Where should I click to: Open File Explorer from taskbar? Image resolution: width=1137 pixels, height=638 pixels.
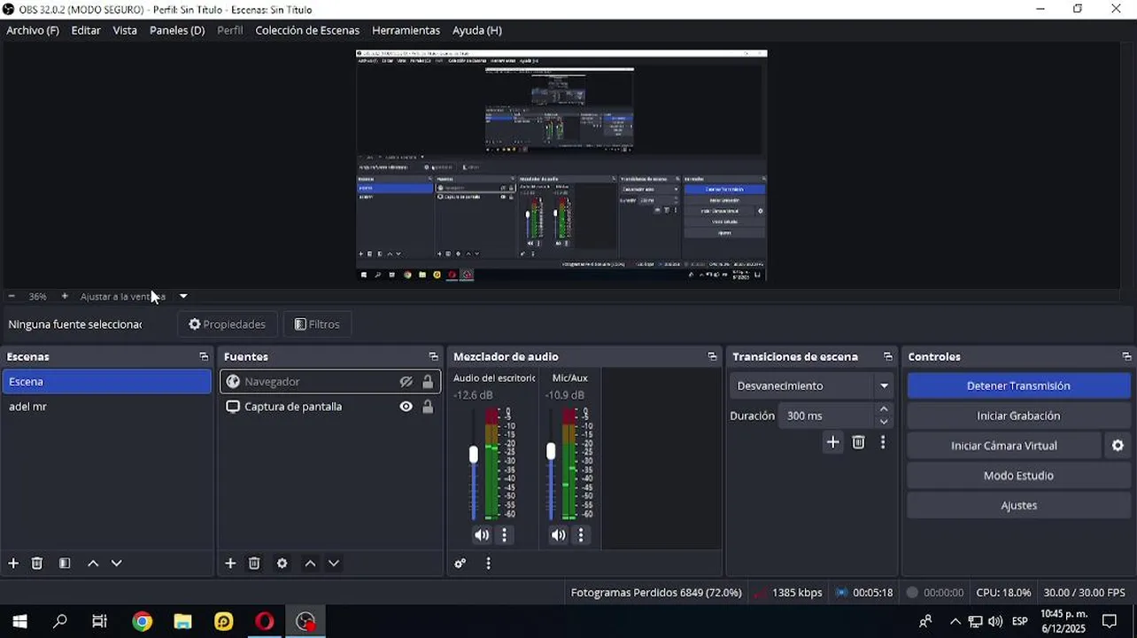182,621
